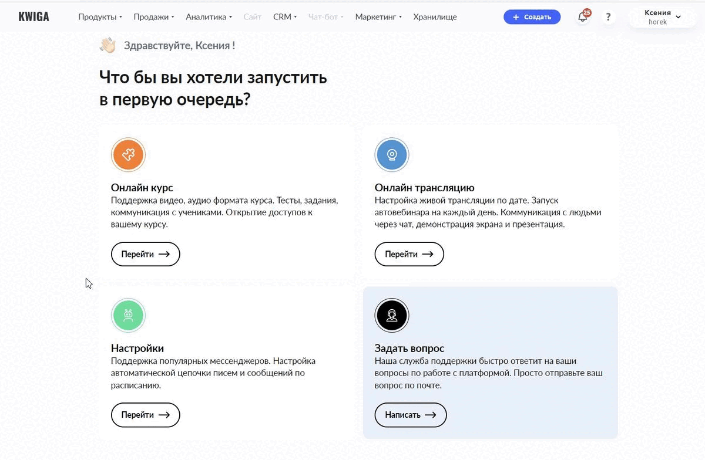Viewport: 705px width, 460px height.
Task: Click the question mark help icon
Action: coord(608,17)
